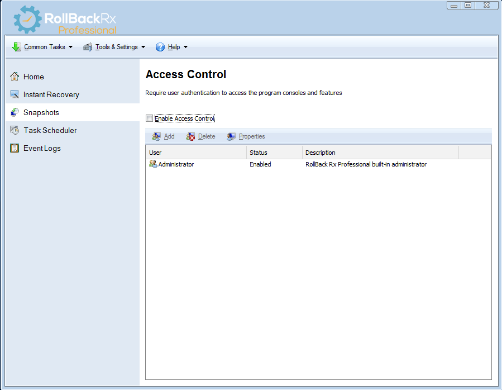Click the Event Logs notebook icon
Screen dimensions: 502x390
(15, 148)
